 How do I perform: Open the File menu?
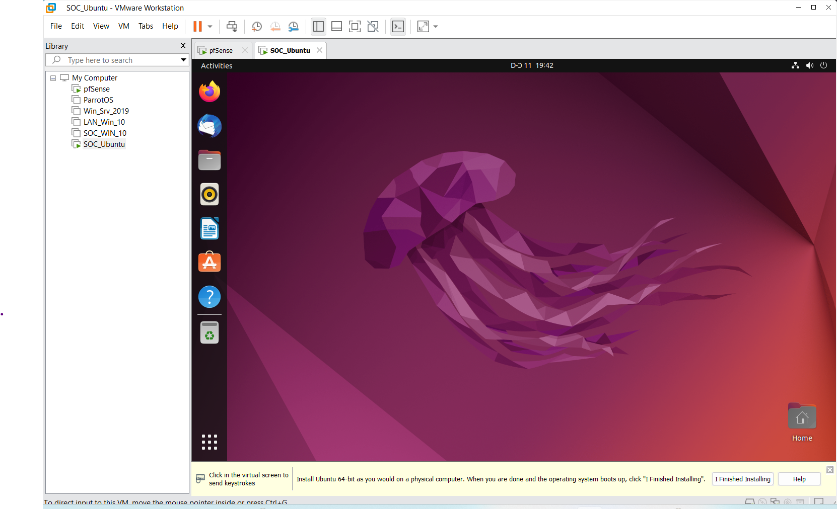(x=56, y=26)
